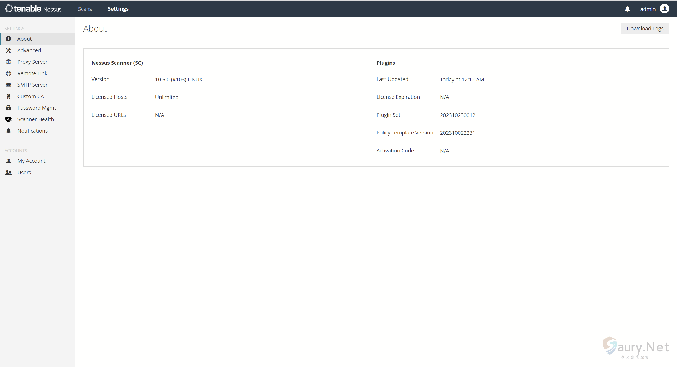
Task: Click Plugin Set value 202310230012
Action: click(x=458, y=115)
